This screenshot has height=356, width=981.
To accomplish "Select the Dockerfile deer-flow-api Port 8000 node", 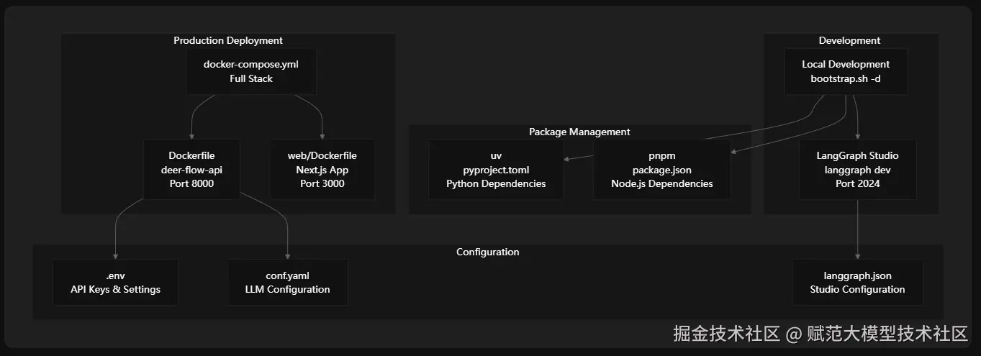I will [x=191, y=170].
